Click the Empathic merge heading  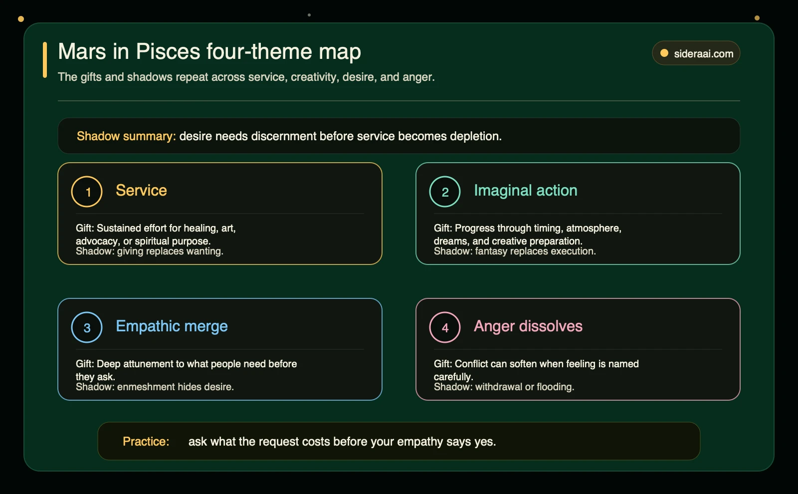coord(172,326)
